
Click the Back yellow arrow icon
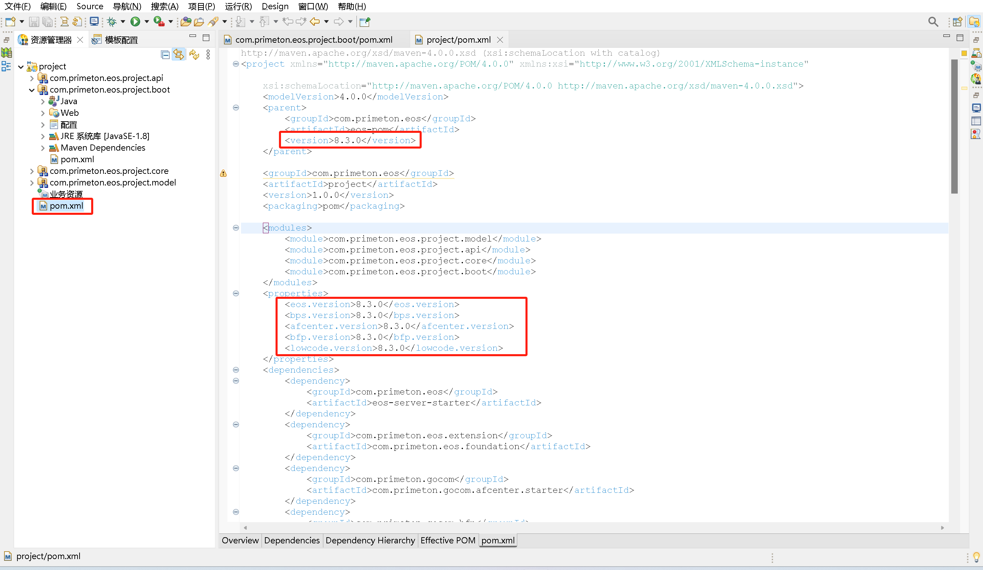point(314,22)
